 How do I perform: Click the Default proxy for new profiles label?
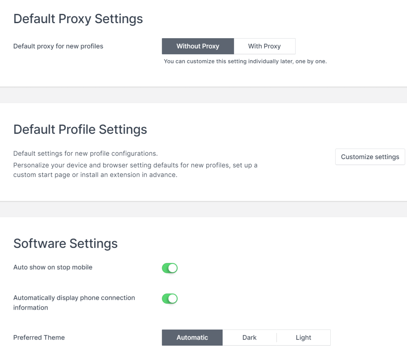(x=58, y=46)
